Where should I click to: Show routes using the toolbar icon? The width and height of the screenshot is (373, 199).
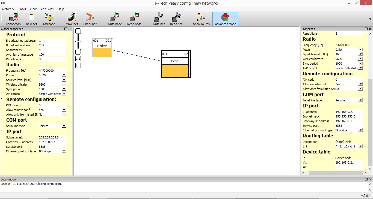(201, 19)
